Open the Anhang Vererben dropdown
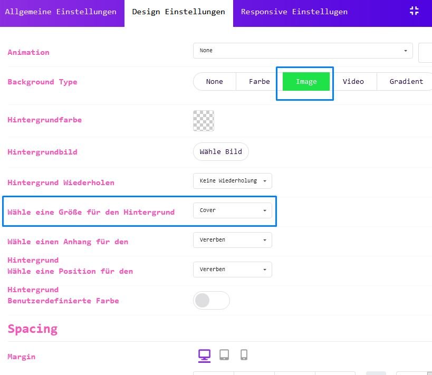Screen dimensions: 432x375 pos(233,240)
